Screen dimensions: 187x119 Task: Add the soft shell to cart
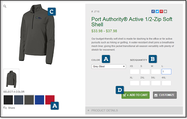135,95
